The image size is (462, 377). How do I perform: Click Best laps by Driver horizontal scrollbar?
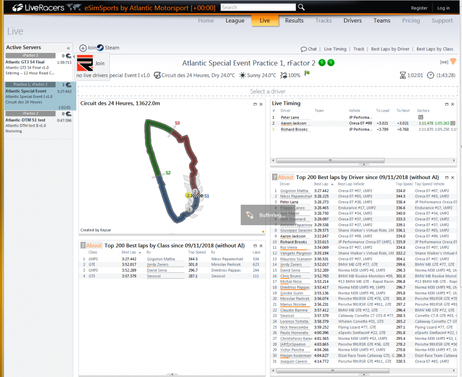tap(333, 371)
